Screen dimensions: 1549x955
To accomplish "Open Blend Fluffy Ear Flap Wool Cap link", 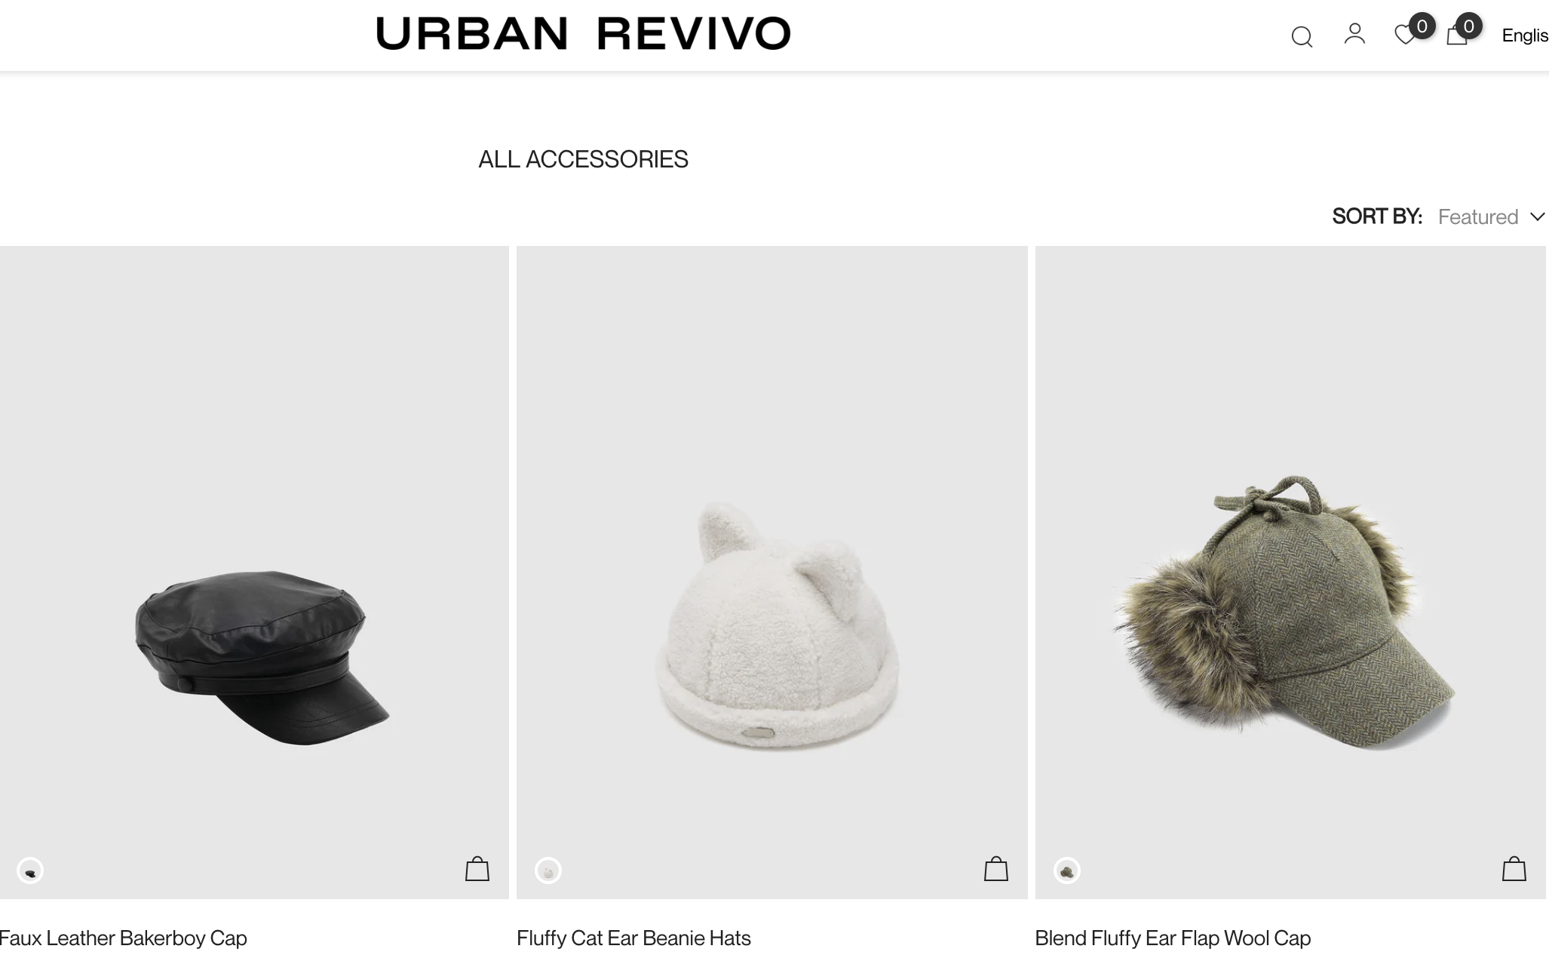I will coord(1173,938).
